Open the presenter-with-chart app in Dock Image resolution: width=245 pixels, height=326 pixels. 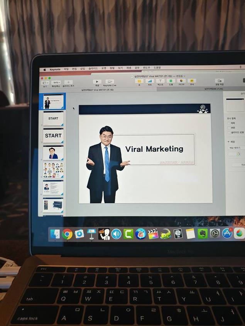pyautogui.click(x=104, y=234)
